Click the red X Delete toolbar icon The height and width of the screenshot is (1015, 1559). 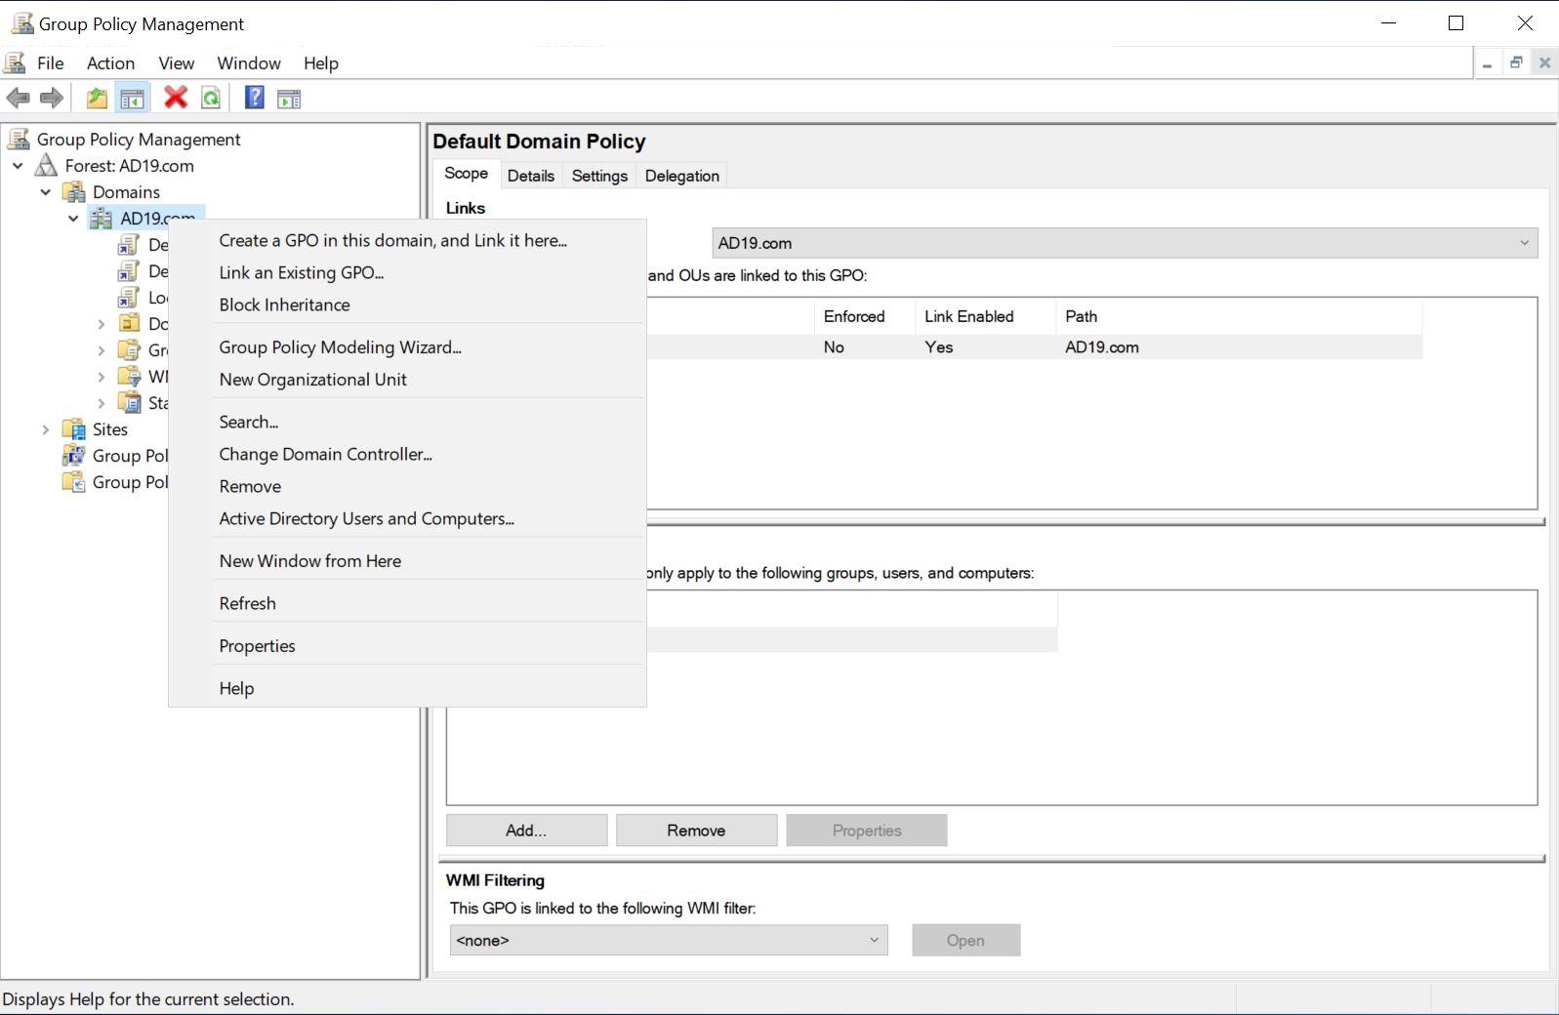[x=176, y=98]
